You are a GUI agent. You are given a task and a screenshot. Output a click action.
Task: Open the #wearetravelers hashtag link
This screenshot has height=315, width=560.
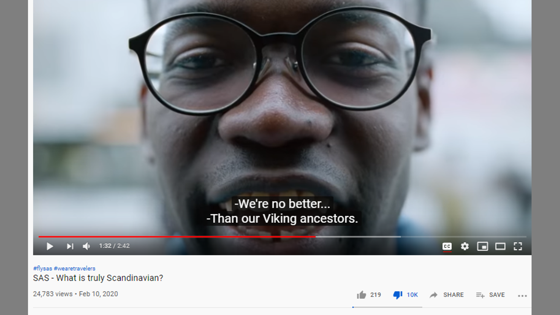pos(74,269)
